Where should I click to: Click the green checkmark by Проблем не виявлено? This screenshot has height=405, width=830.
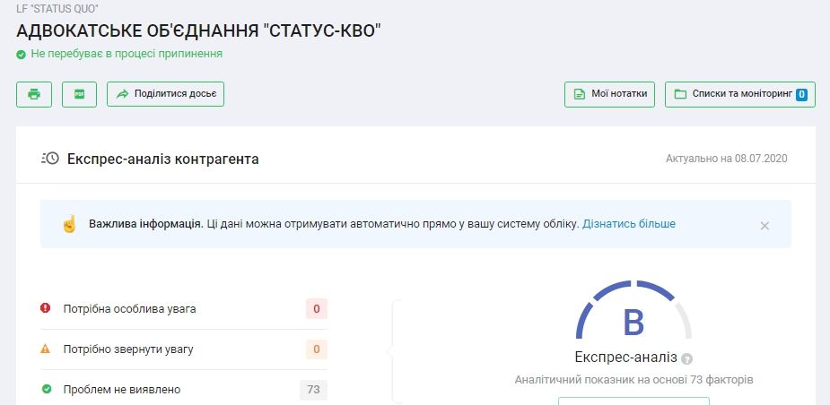tap(47, 389)
